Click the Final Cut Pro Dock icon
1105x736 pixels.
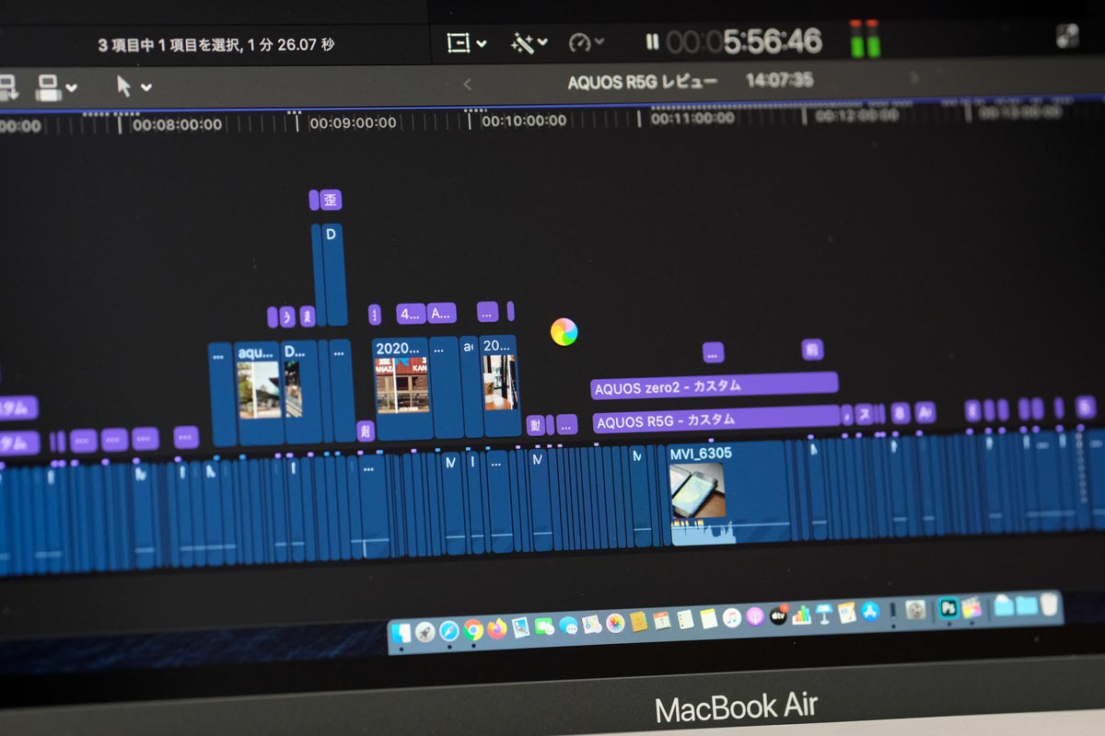(971, 607)
